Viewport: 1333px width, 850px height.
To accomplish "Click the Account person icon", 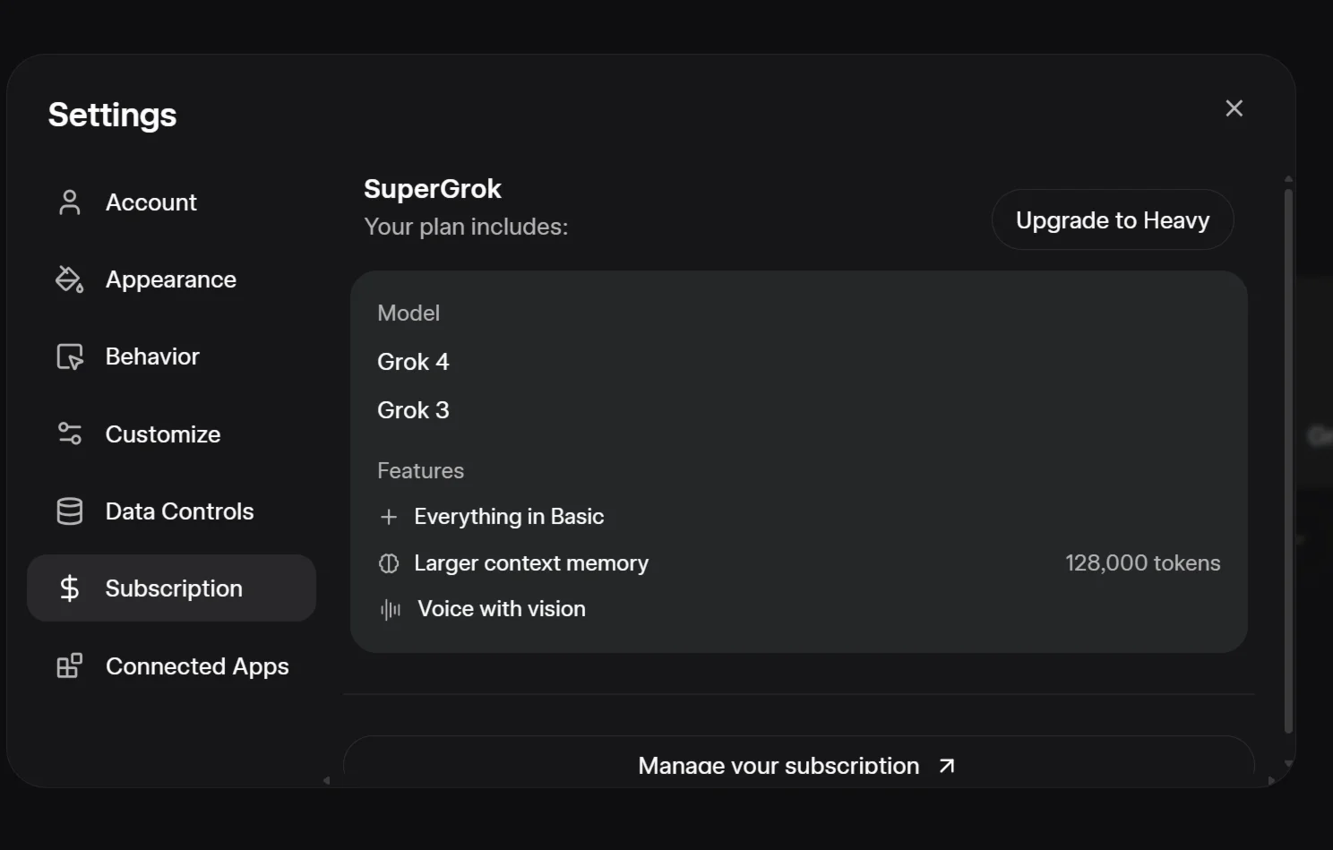I will 70,202.
